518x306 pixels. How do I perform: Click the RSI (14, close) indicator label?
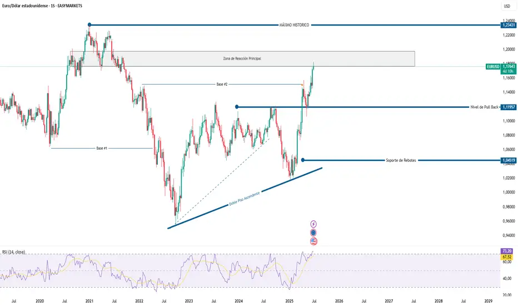pos(13,252)
